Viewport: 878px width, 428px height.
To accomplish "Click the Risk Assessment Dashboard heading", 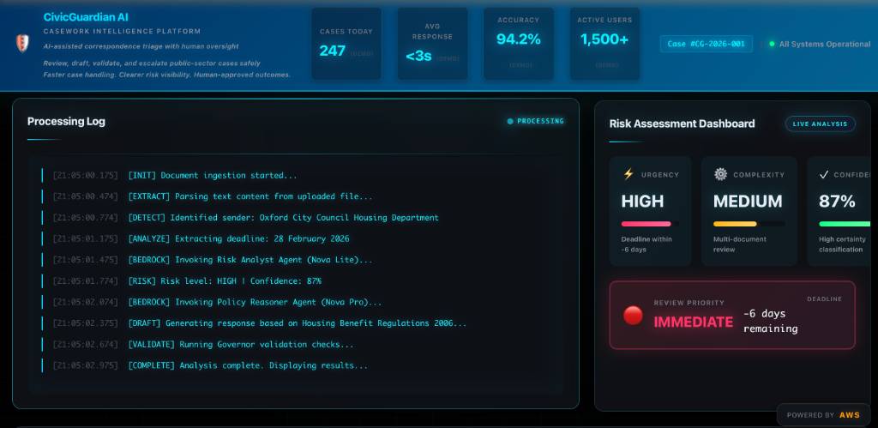I will pos(682,124).
